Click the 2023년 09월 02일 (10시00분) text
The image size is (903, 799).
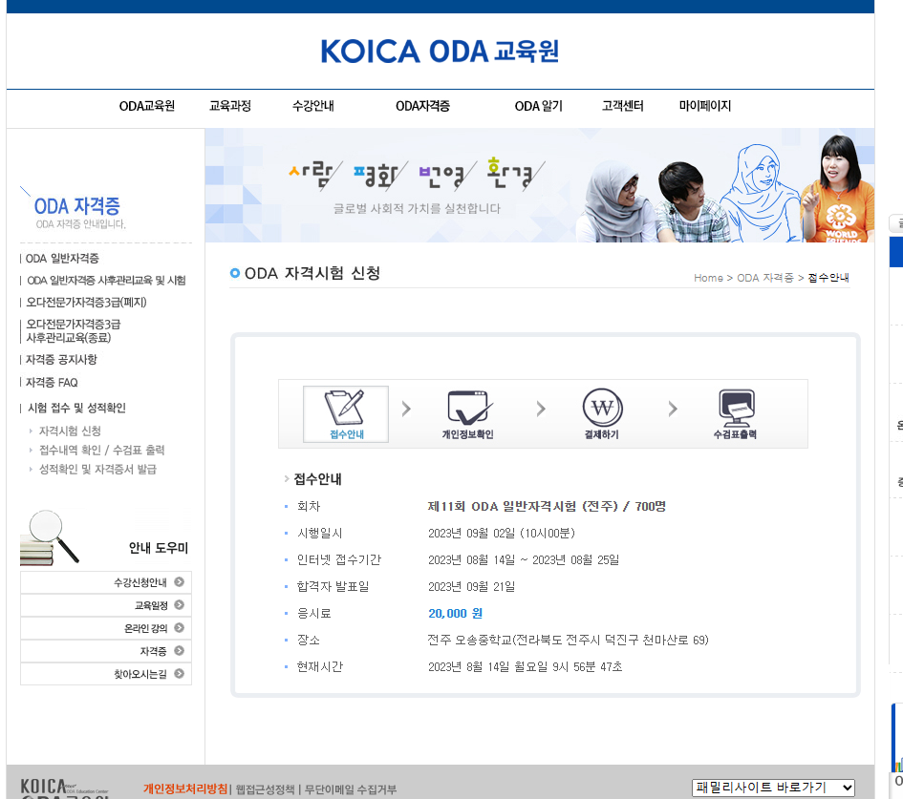click(501, 534)
